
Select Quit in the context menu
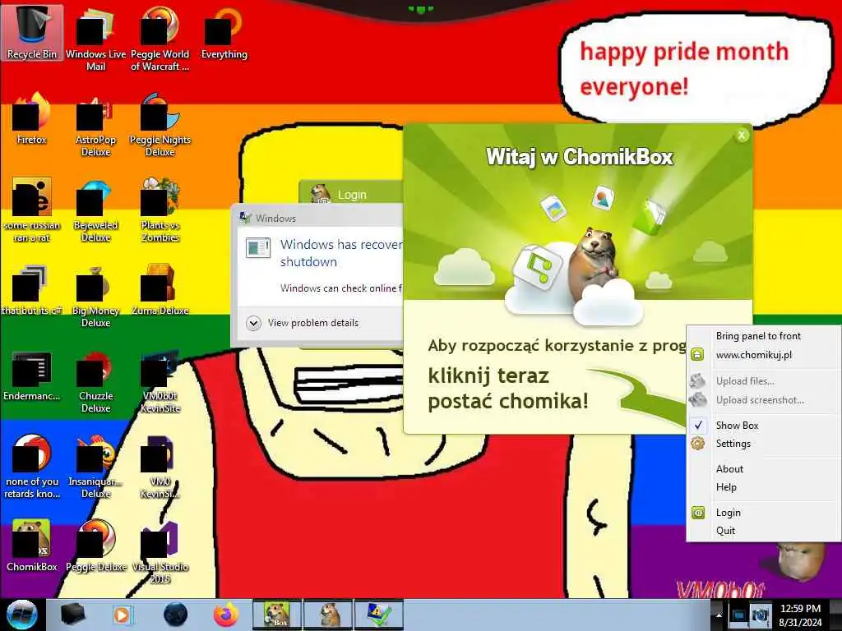pos(763,531)
